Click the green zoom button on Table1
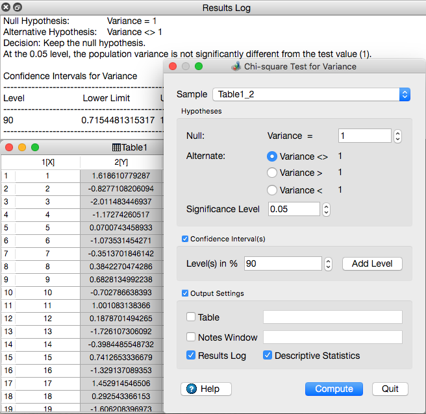This screenshot has height=414, width=426. tap(35, 147)
